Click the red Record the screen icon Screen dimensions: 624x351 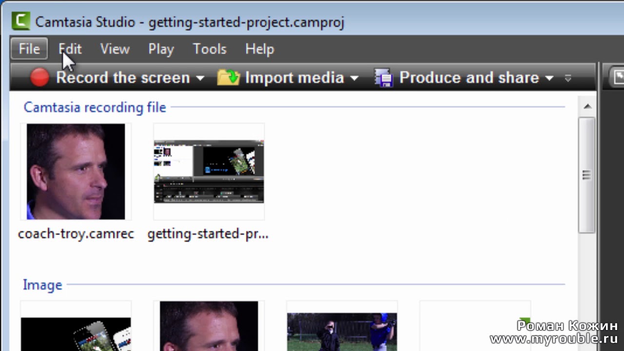click(39, 78)
